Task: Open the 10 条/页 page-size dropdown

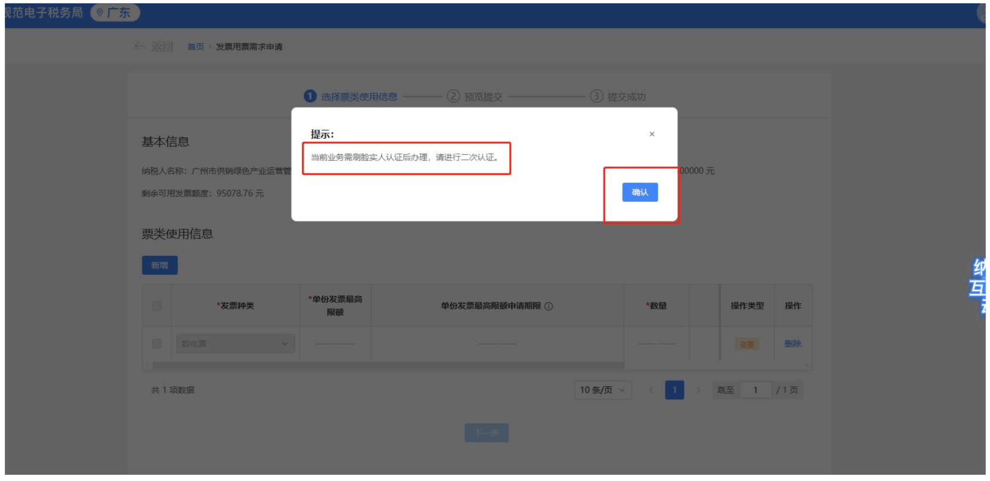Action: coord(603,391)
